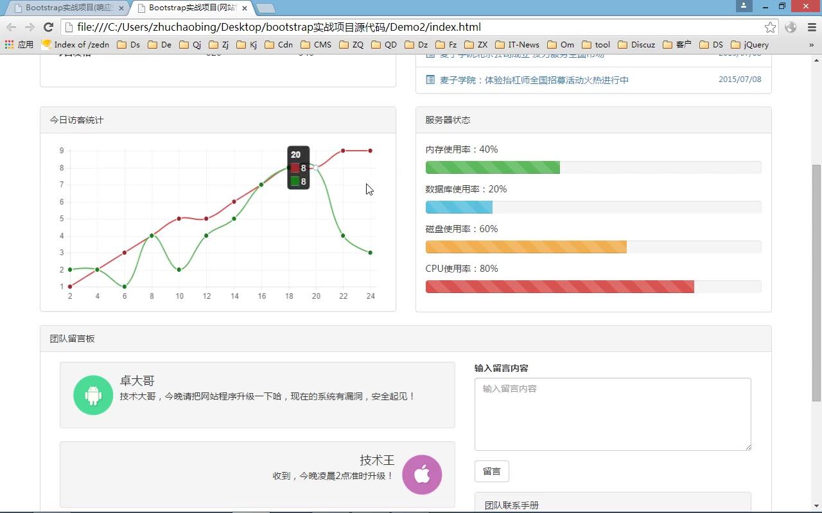The image size is (822, 513).
Task: Open the ZQ bookmark folder
Action: [x=352, y=45]
